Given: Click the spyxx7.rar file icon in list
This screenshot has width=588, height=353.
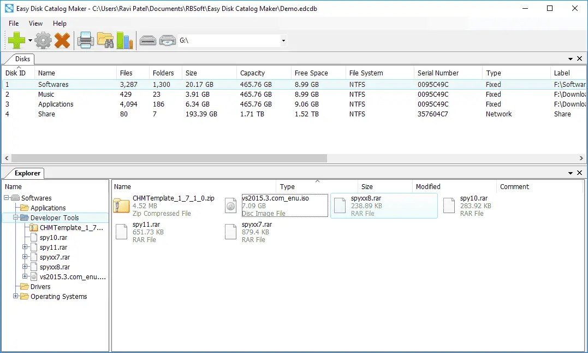Looking at the screenshot, I should [230, 232].
